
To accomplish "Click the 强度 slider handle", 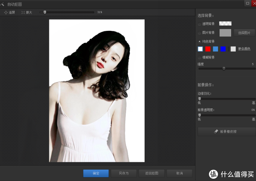I will 224,68.
